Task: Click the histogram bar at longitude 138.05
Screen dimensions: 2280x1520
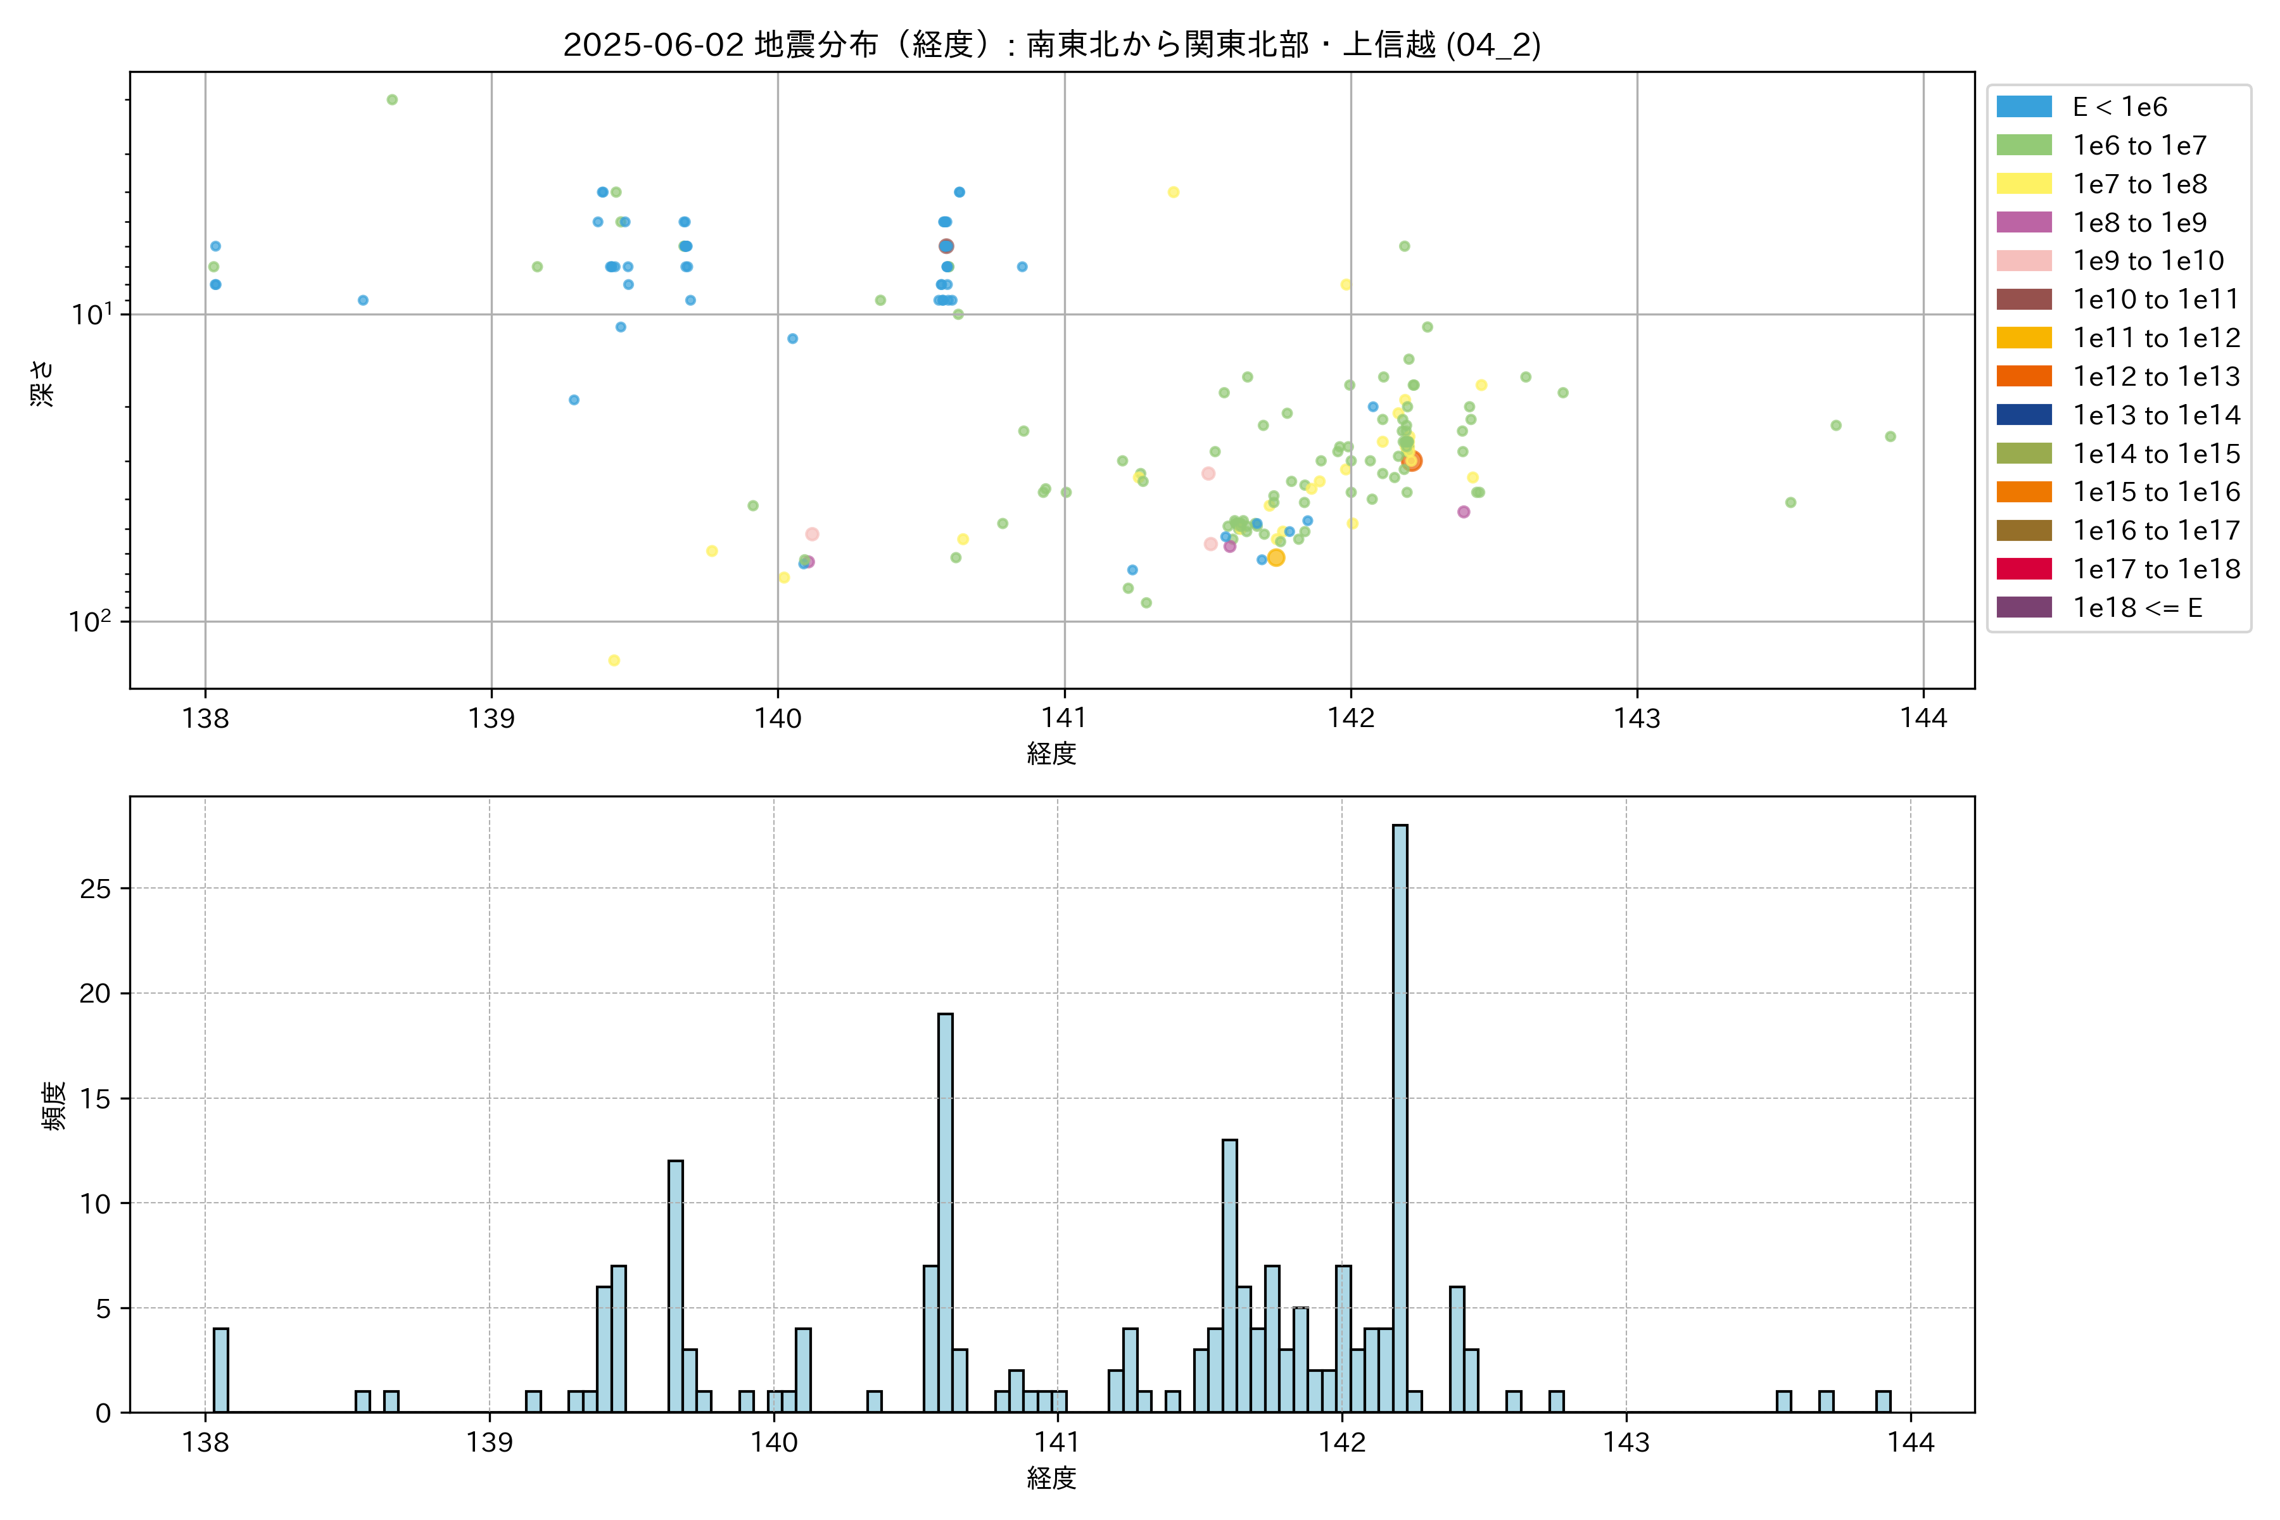Action: (221, 1370)
